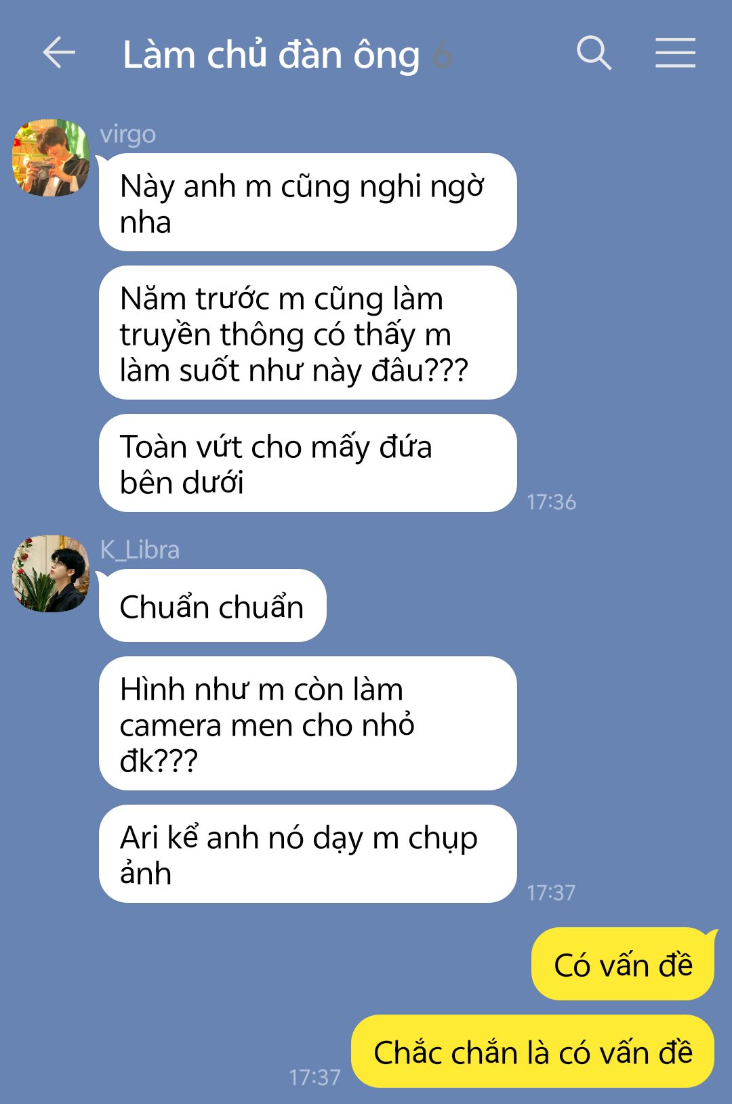Screen dimensions: 732x1104
Task: Select yellow bubble 'Chắc chắn là có vấn đề'
Action: [x=533, y=1051]
